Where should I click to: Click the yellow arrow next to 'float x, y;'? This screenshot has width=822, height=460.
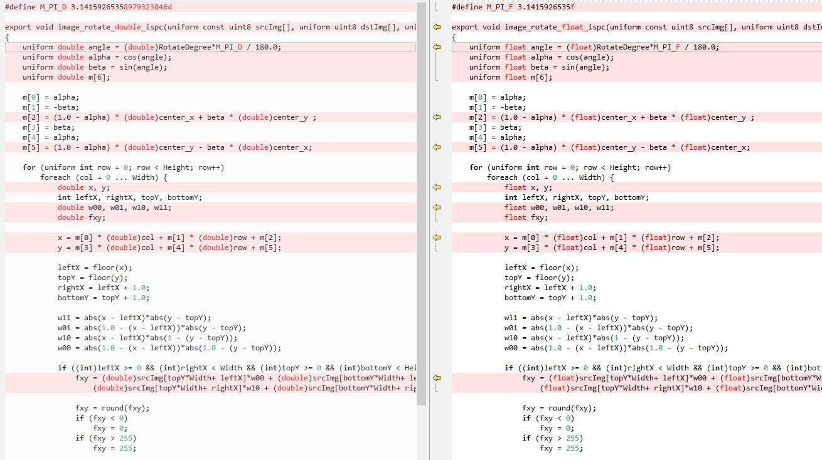click(437, 187)
